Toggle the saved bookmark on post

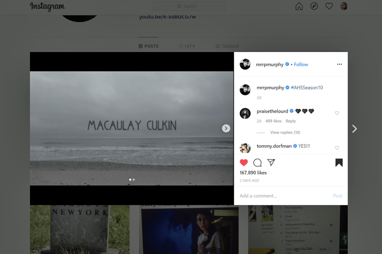tap(339, 162)
